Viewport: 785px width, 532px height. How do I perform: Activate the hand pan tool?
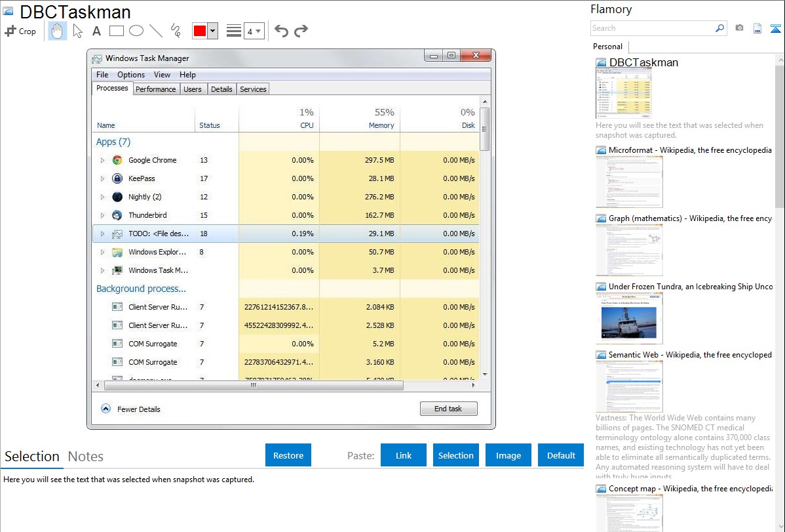[x=58, y=31]
